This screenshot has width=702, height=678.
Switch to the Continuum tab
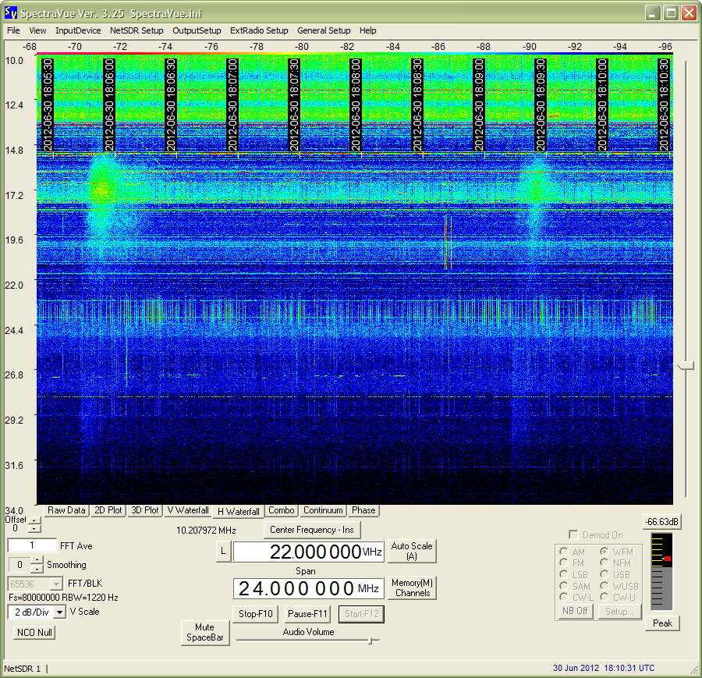coord(323,510)
